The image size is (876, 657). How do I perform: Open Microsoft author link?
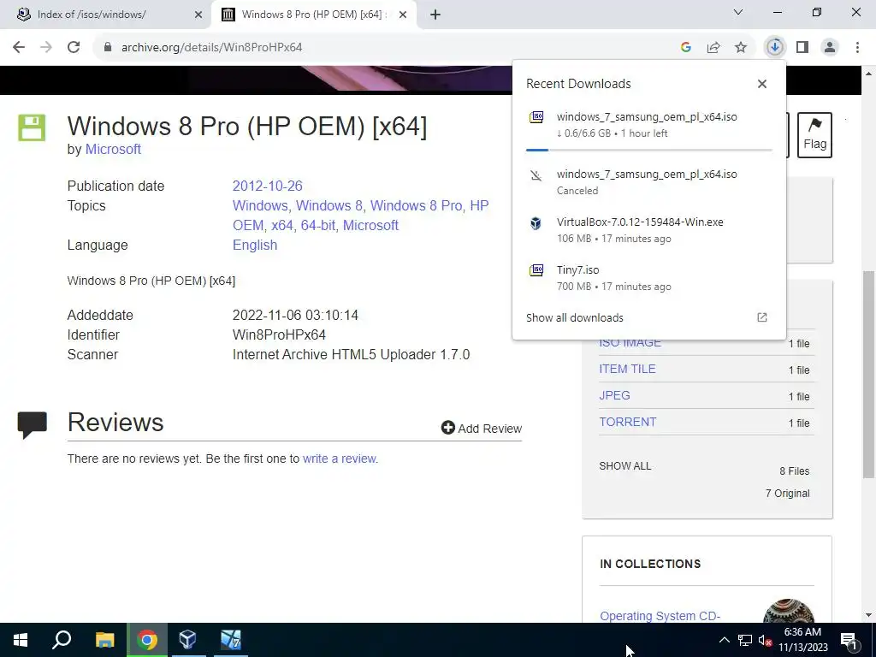pos(113,150)
